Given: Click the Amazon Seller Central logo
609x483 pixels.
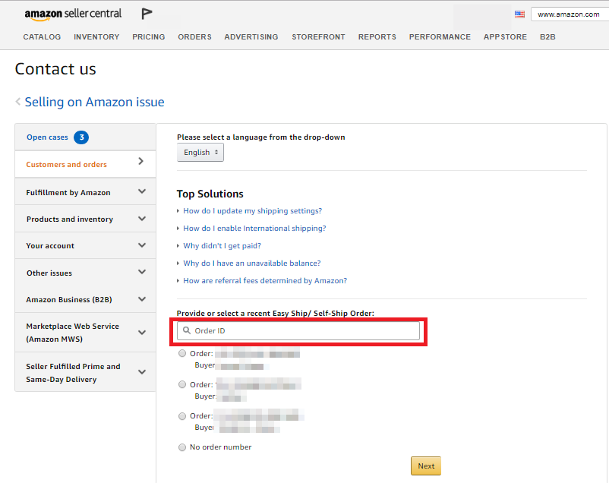Looking at the screenshot, I should (x=73, y=14).
